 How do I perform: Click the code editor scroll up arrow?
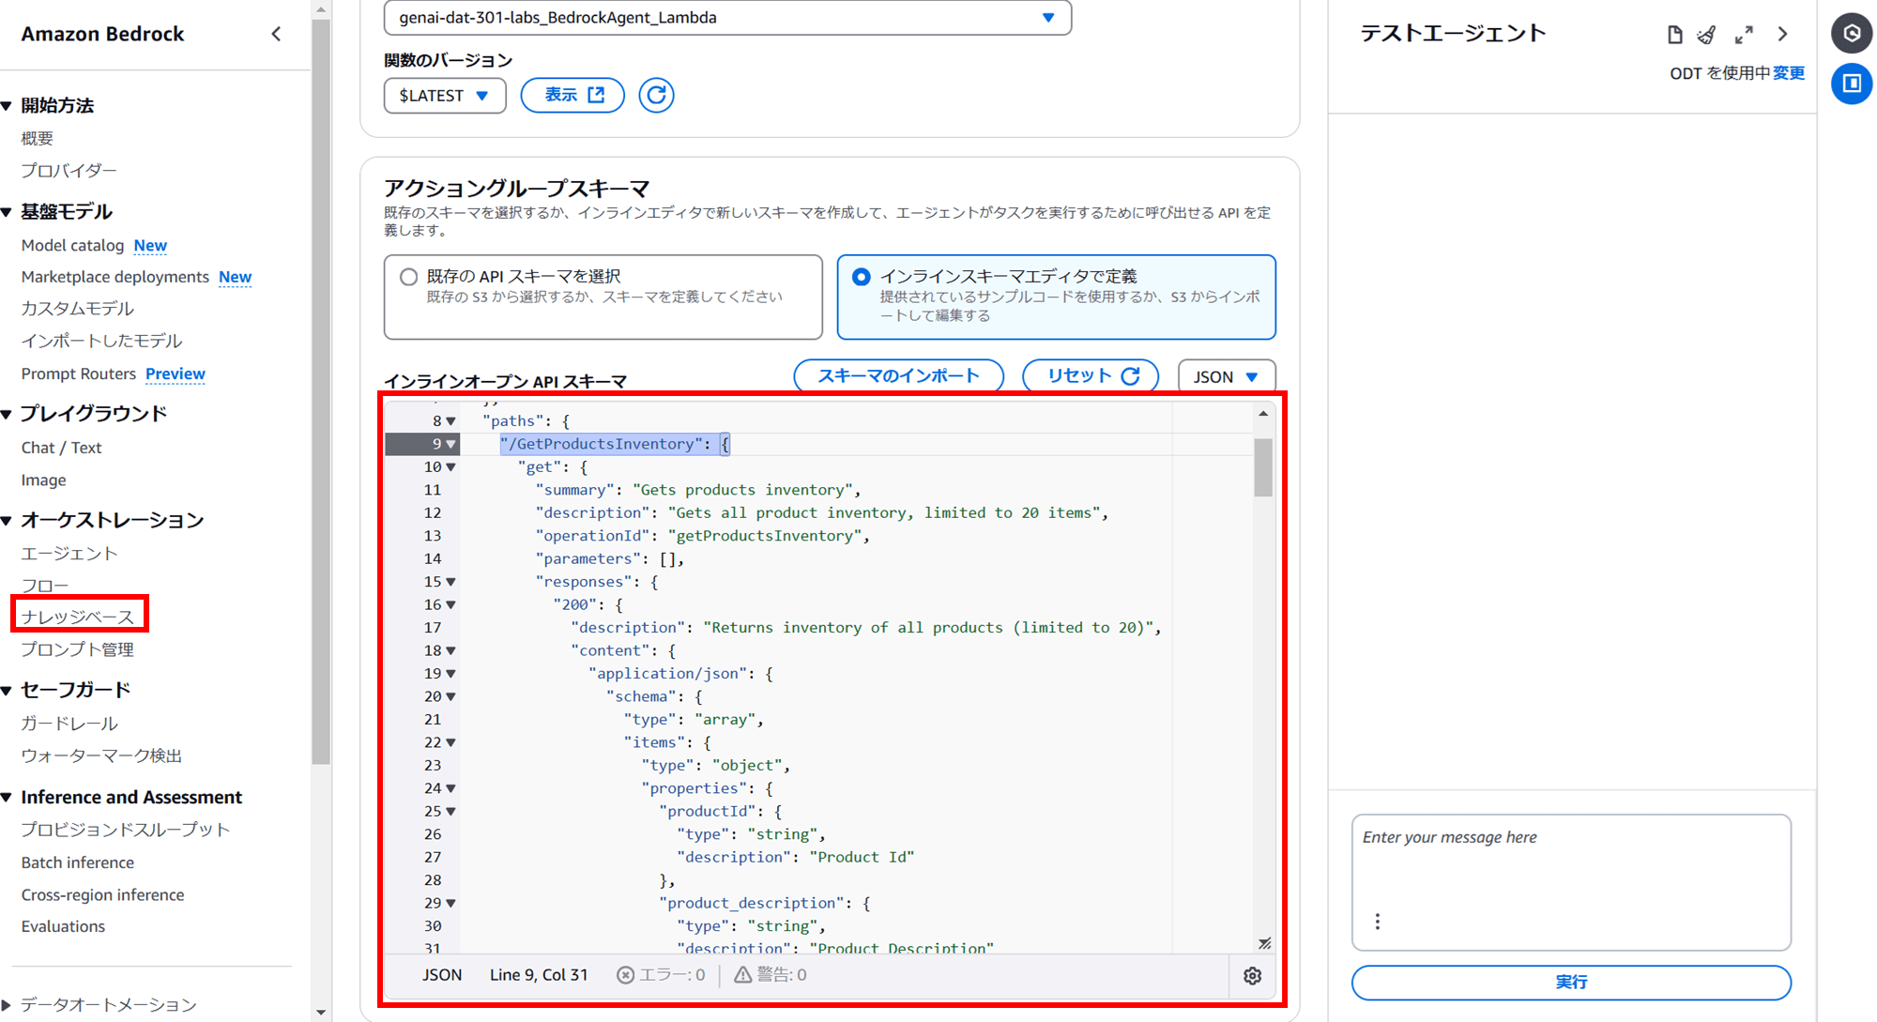[x=1263, y=414]
